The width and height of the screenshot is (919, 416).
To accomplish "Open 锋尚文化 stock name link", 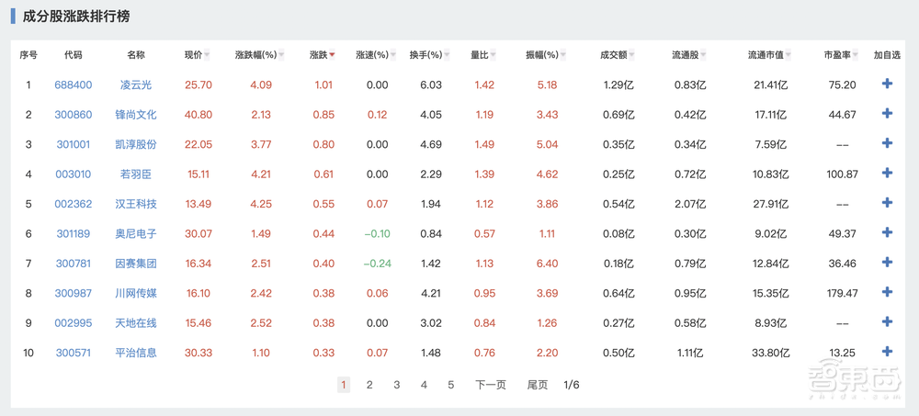I will (136, 114).
